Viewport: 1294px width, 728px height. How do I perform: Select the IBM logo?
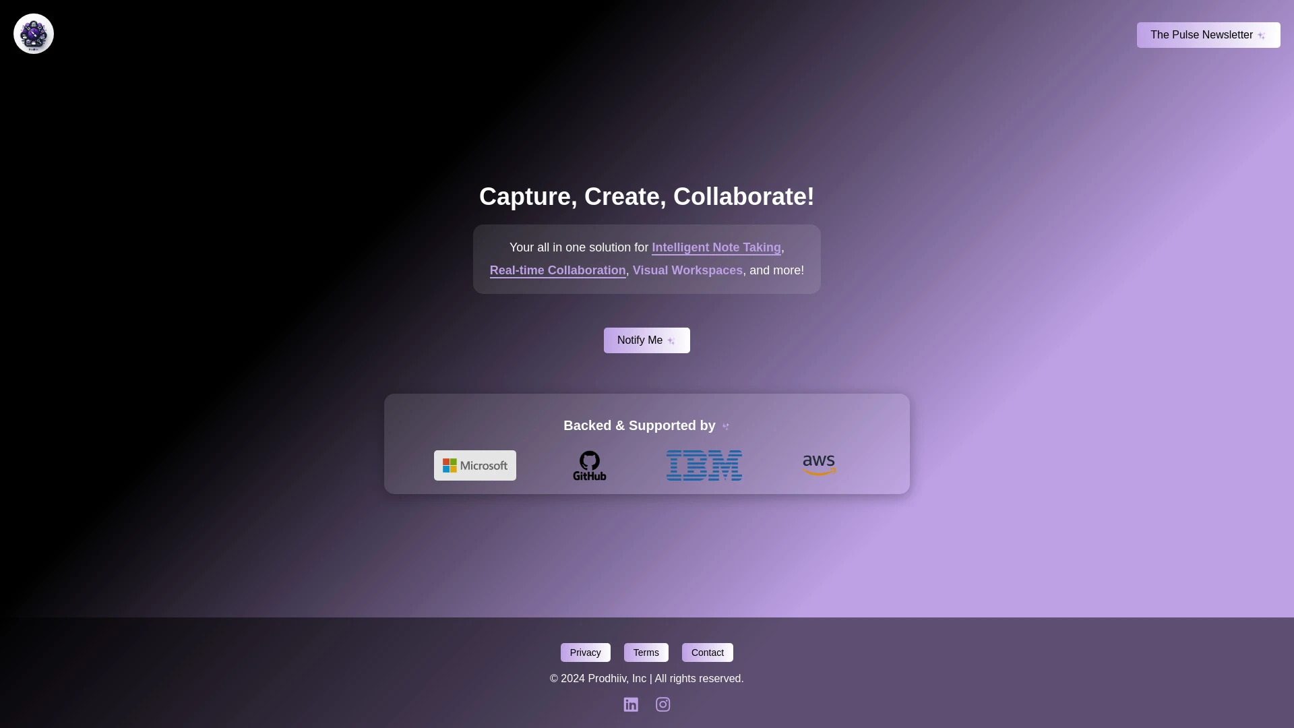(704, 465)
